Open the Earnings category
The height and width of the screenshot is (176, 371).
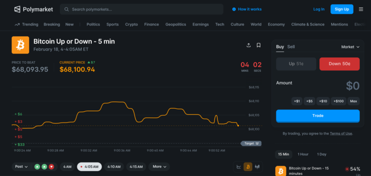coord(200,24)
